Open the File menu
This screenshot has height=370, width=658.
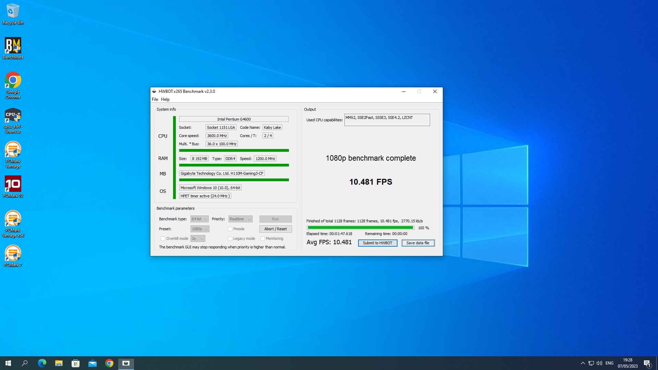tap(155, 99)
